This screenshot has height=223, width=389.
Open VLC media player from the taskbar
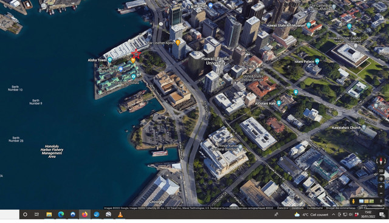coord(120,214)
